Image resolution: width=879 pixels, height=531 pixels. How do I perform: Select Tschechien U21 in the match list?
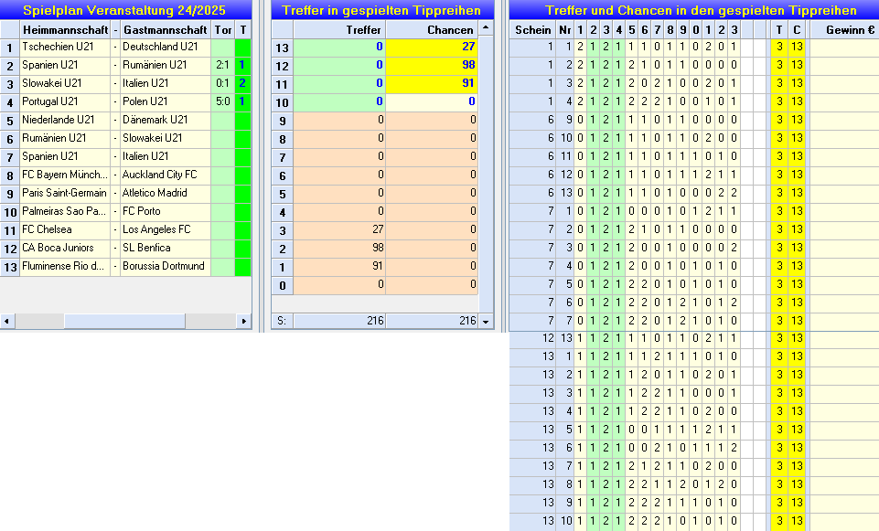[x=65, y=47]
